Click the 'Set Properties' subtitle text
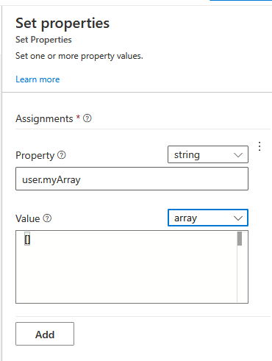Image resolution: width=272 pixels, height=361 pixels. pos(43,40)
